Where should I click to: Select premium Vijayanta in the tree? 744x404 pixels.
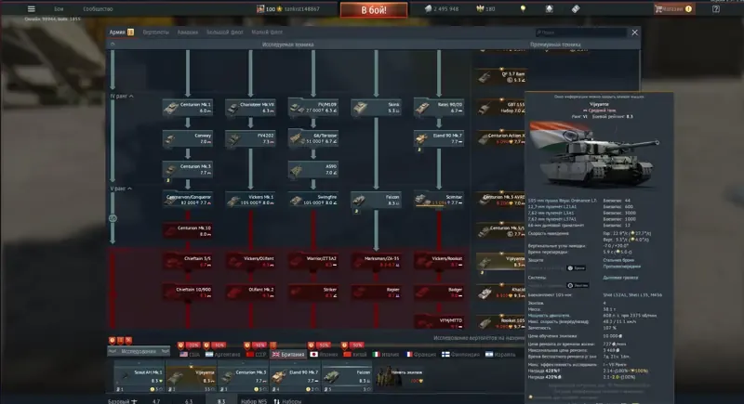501,262
